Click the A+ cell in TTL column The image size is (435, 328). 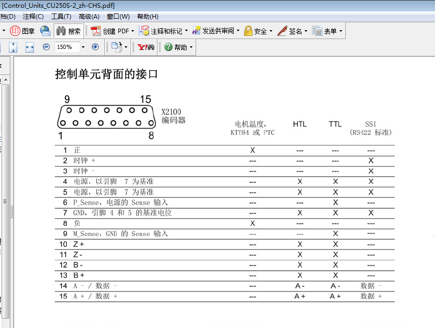pos(335,296)
